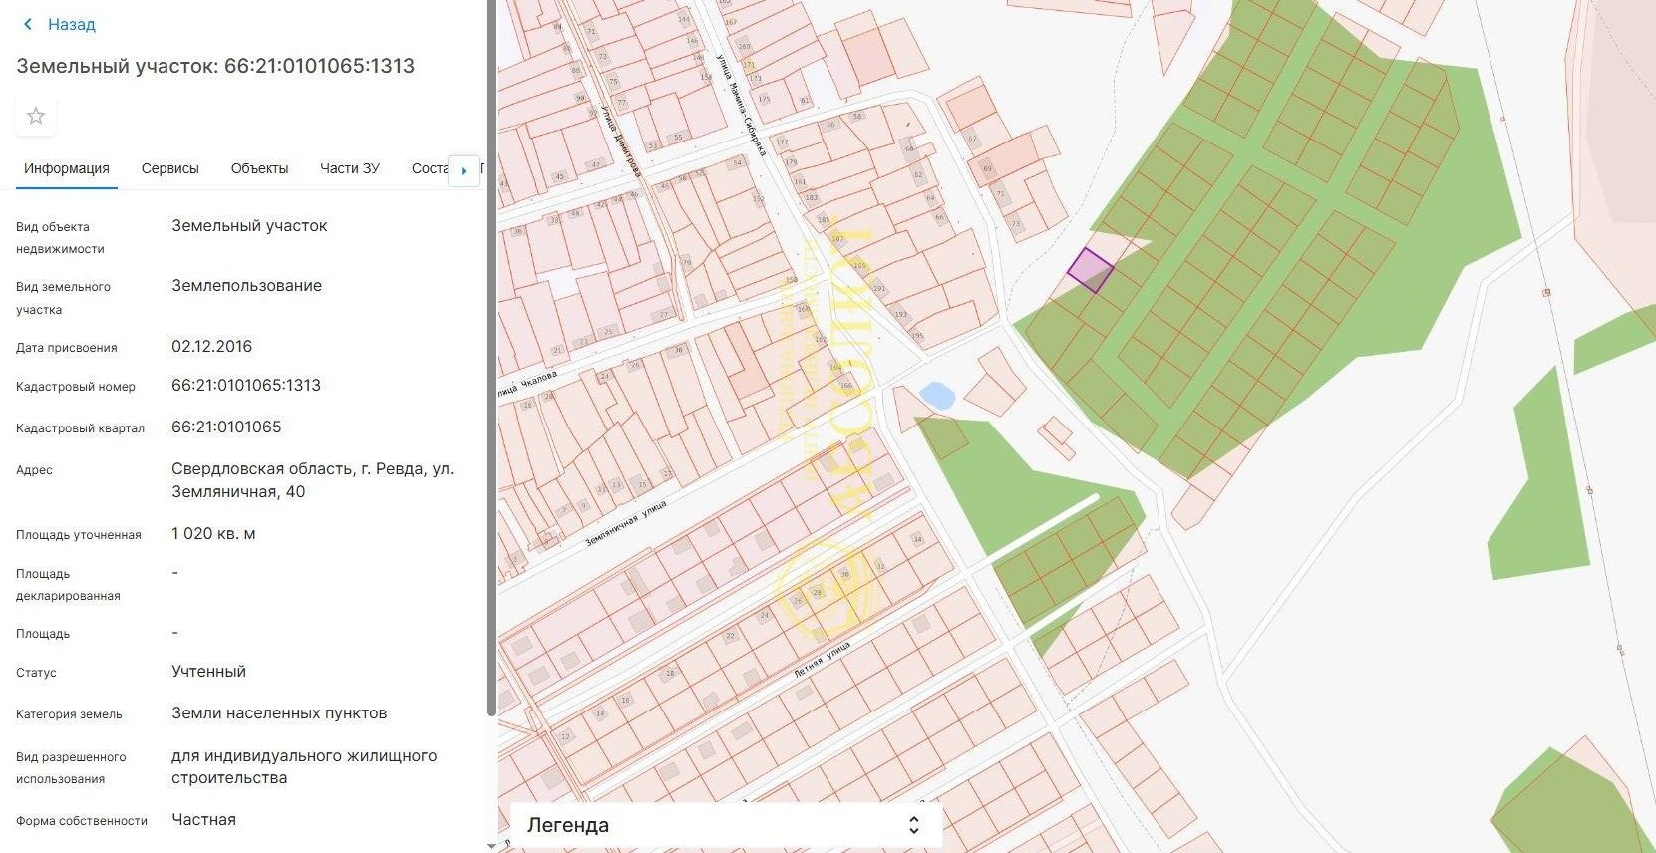Click the value Земли населенных пунктов
Viewport: 1656px width, 853px height.
279,713
